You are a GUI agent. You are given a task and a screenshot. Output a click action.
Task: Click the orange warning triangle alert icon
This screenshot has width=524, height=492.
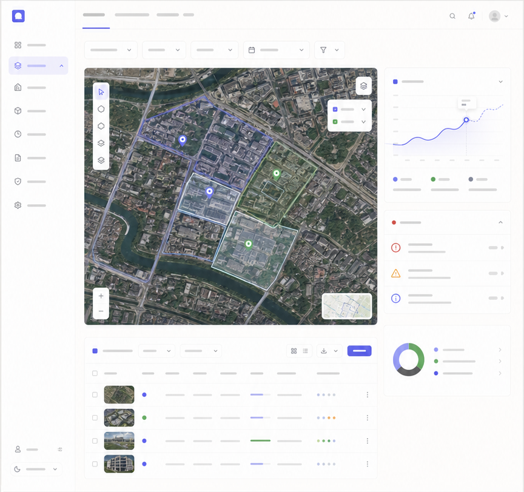pos(395,273)
